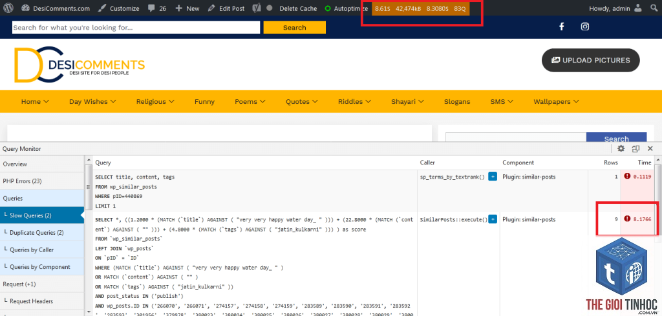The image size is (662, 316).
Task: Click the warning icon beside 0.1119
Action: [627, 176]
